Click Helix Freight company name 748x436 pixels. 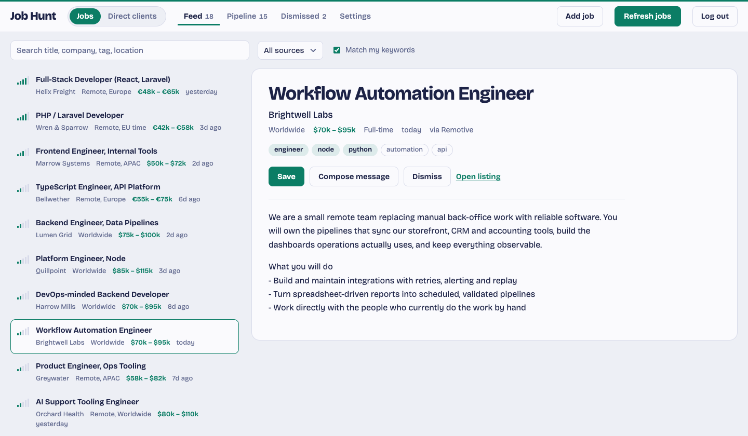(x=56, y=92)
